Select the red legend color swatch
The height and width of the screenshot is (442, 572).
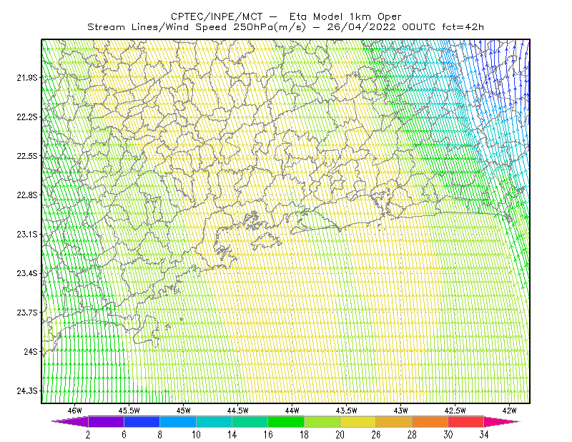click(x=466, y=421)
